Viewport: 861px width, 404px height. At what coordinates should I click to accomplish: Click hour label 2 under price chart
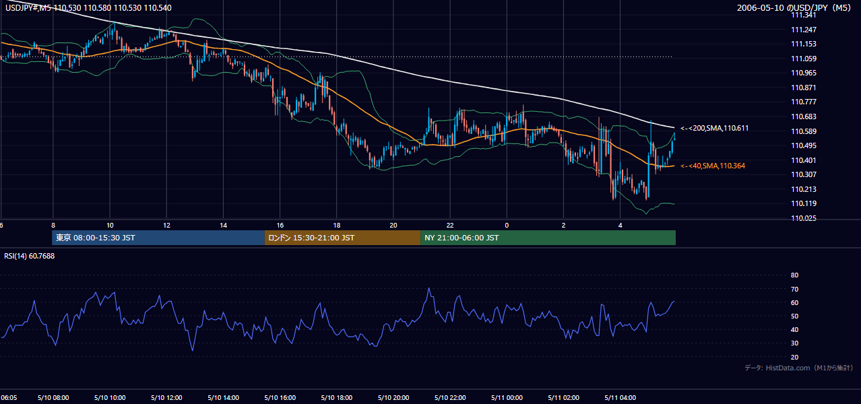pos(564,226)
